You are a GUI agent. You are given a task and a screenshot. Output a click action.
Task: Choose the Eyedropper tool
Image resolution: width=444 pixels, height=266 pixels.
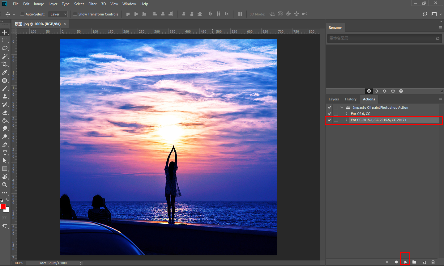5,72
